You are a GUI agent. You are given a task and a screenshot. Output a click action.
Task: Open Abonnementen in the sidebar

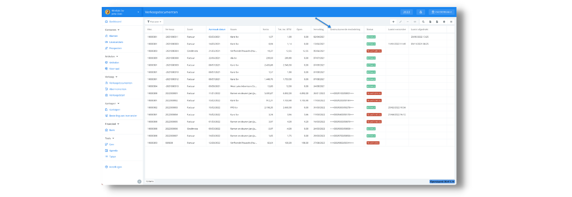point(117,89)
